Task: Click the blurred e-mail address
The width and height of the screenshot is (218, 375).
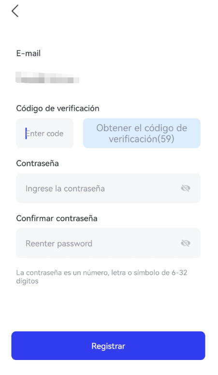Action: [x=47, y=77]
